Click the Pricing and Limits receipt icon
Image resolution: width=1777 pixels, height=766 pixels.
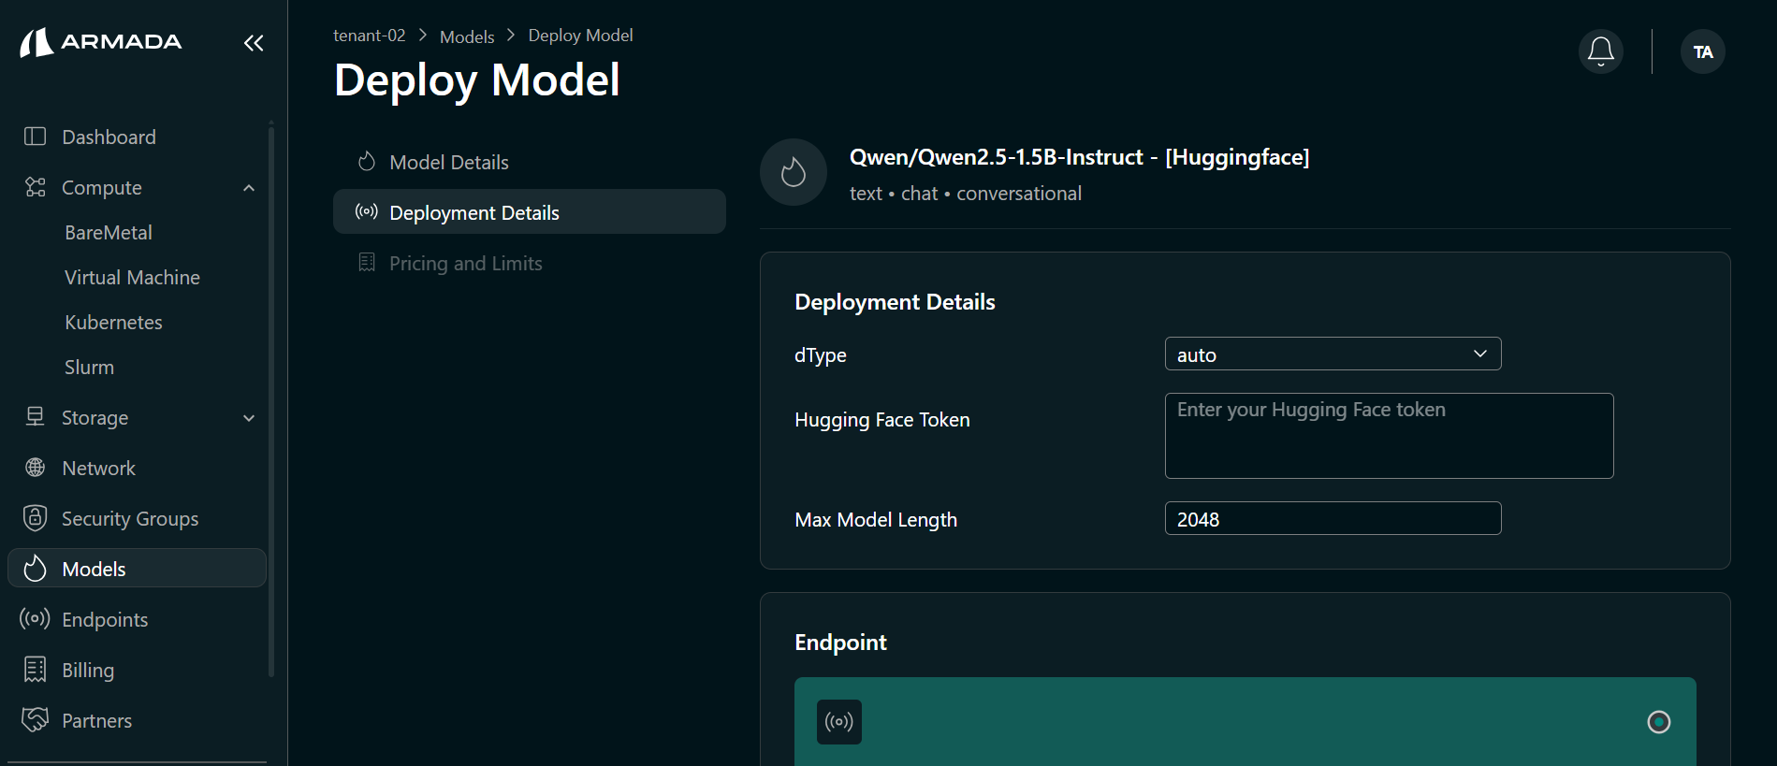pos(367,263)
